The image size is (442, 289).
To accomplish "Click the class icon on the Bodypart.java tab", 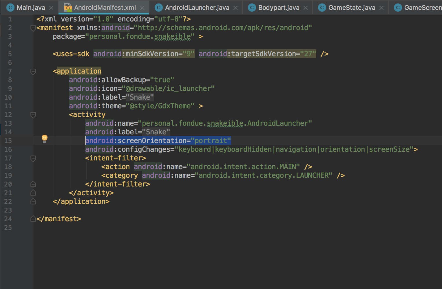I will click(252, 8).
